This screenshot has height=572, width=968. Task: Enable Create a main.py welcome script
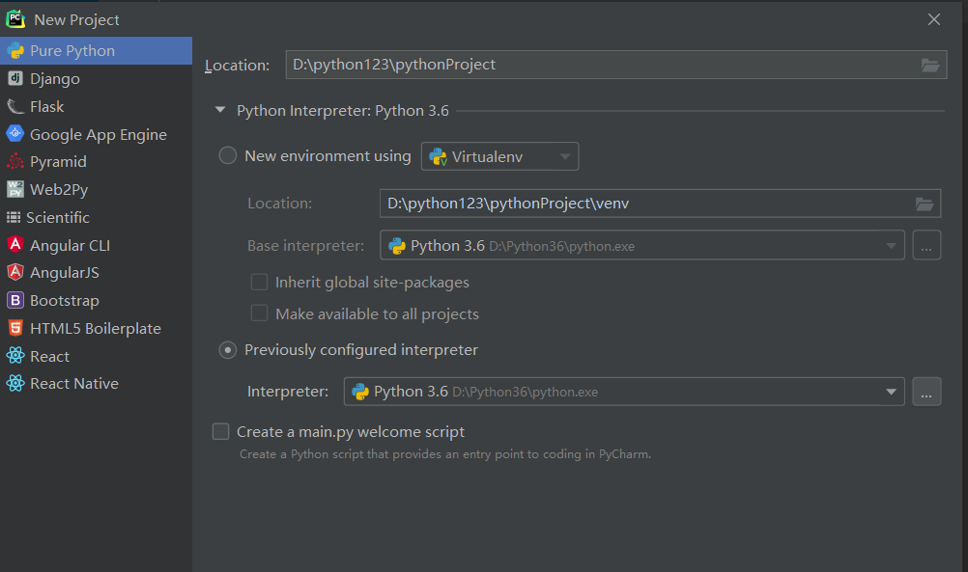[221, 432]
